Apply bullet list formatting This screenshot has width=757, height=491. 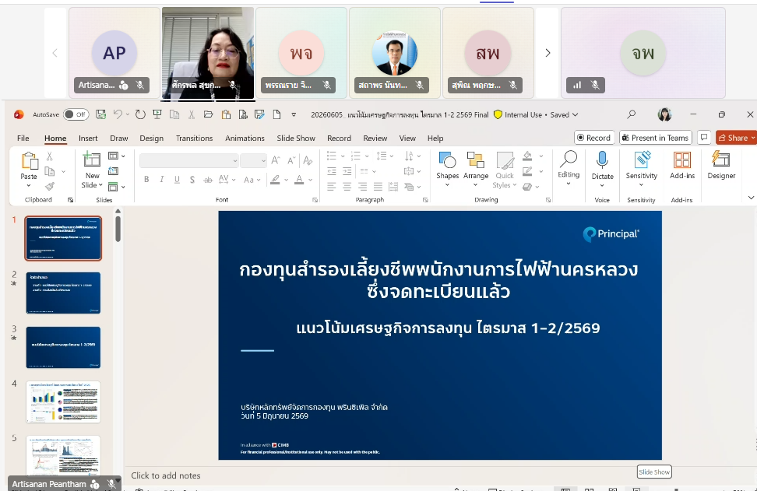click(x=331, y=156)
